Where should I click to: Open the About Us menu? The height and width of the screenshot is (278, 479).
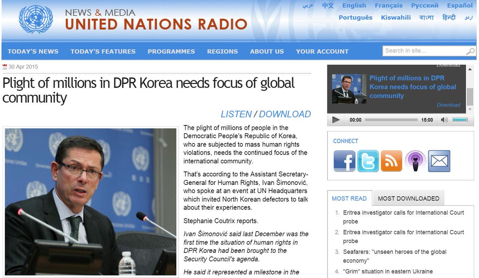tap(267, 51)
